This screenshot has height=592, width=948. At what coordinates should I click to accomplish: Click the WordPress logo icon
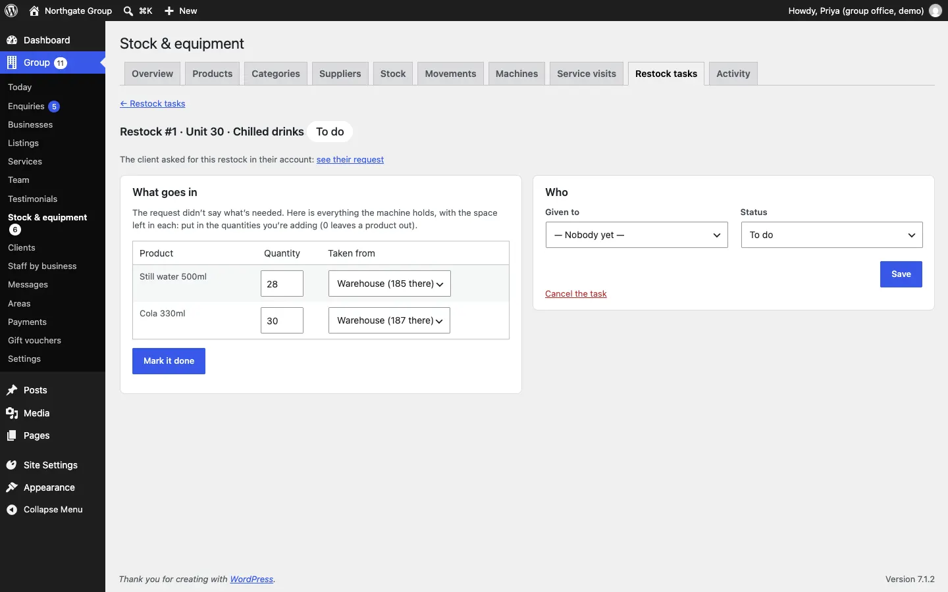[x=11, y=11]
